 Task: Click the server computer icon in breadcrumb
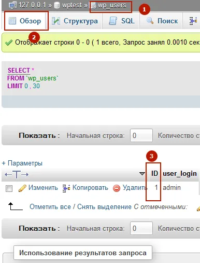click(13, 5)
